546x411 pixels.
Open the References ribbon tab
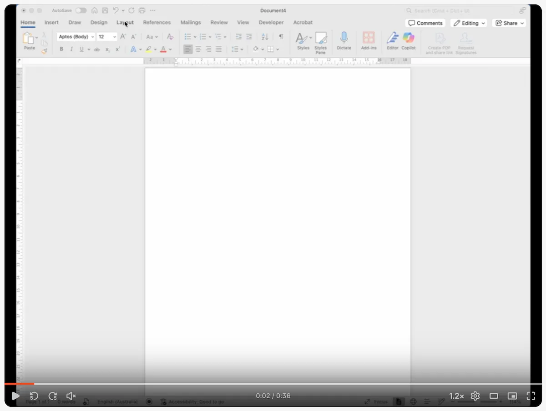point(157,22)
